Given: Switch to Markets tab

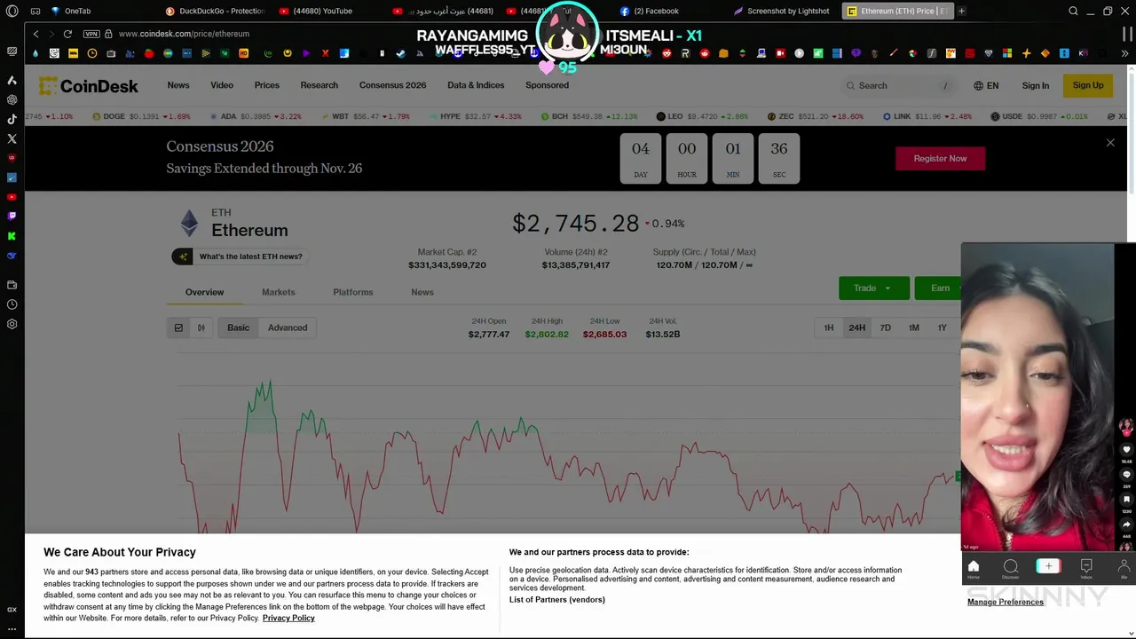Looking at the screenshot, I should pyautogui.click(x=278, y=292).
